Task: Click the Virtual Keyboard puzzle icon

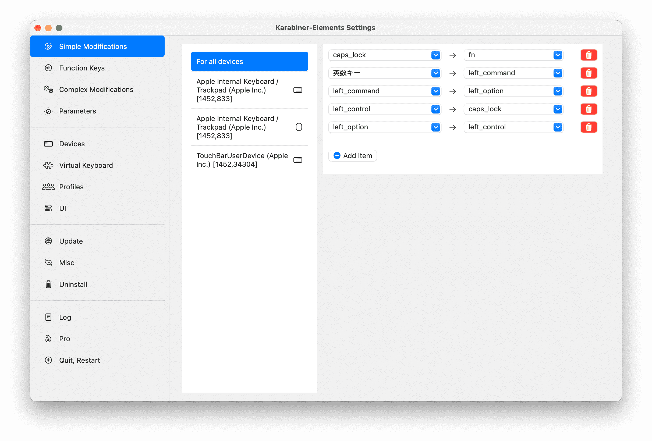Action: pos(48,165)
